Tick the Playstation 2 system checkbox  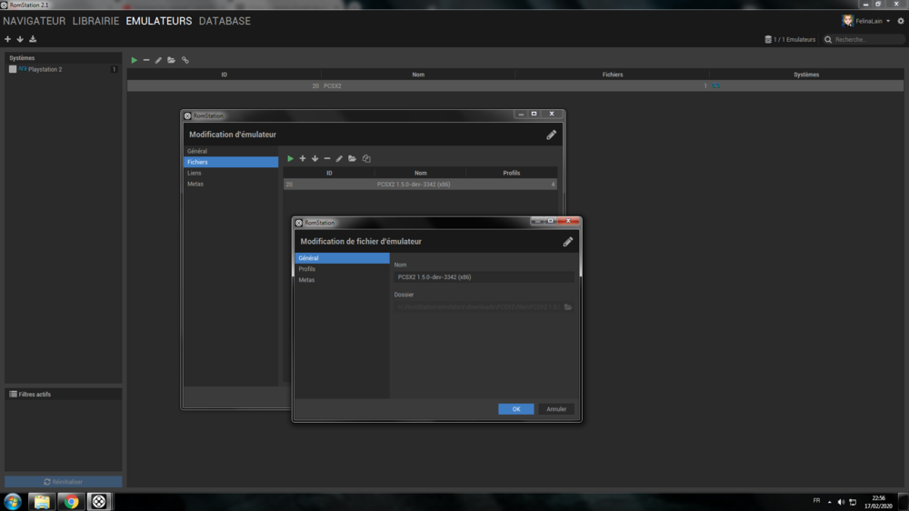13,69
